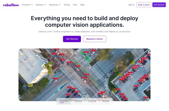Expand the Products dropdown chevron
This screenshot has width=169, height=111.
[32, 5]
